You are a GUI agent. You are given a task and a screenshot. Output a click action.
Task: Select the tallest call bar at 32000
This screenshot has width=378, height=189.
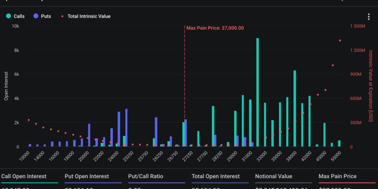[257, 92]
